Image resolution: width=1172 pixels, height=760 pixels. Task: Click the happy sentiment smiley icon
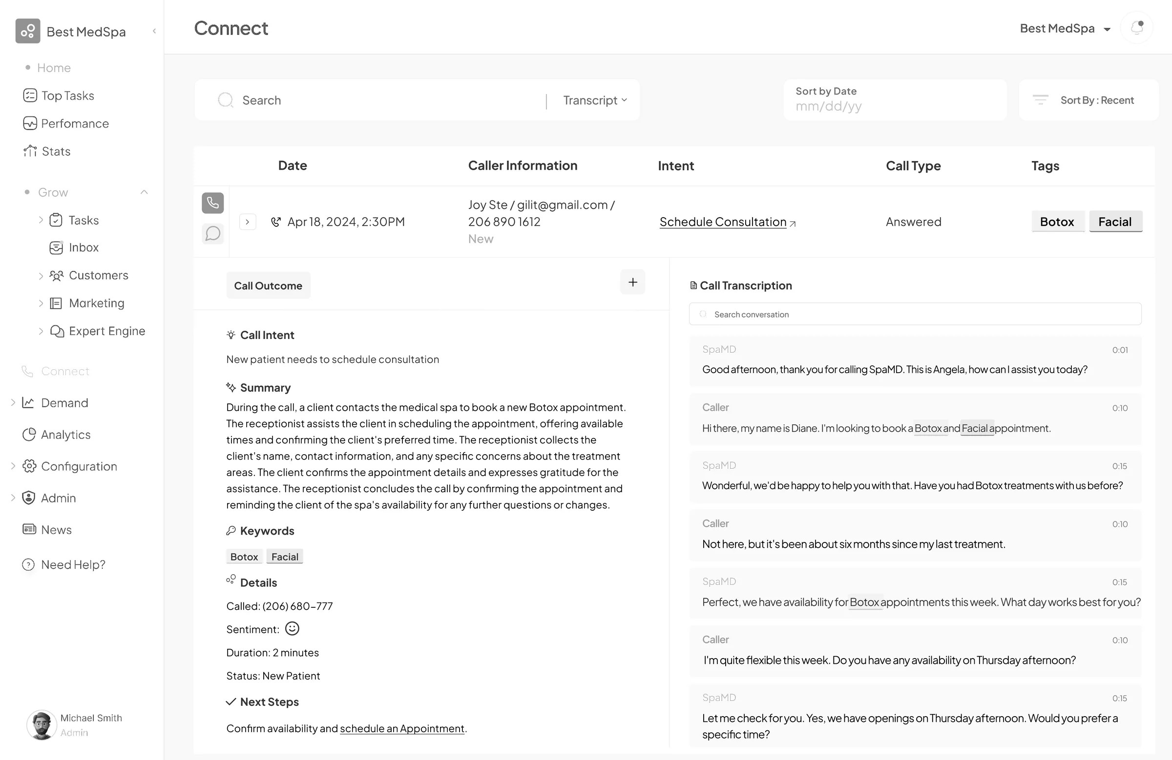coord(292,629)
